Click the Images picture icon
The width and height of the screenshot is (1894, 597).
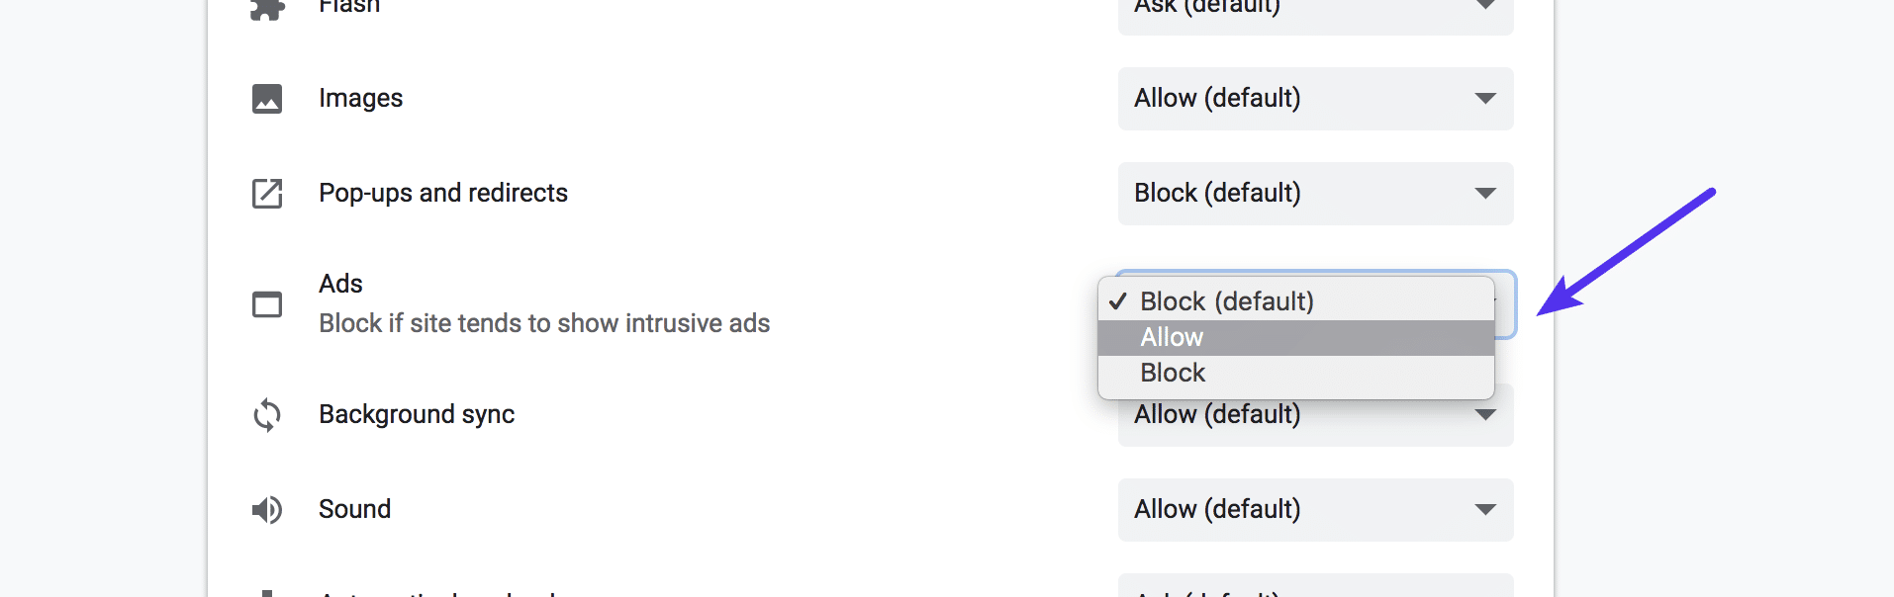tap(265, 98)
